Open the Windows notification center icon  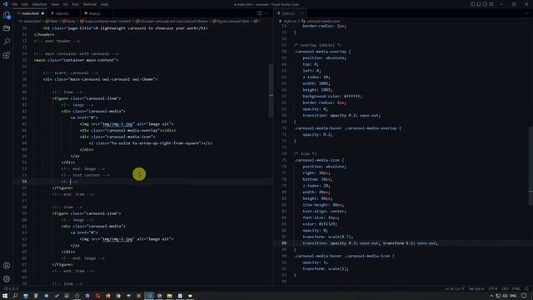pyautogui.click(x=524, y=296)
